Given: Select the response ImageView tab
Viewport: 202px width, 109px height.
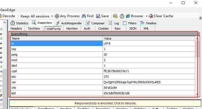Looking at the screenshot, I should pos(103,108).
